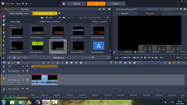
Task: Hide A/V Track (1) eye icon
Action: click(23, 71)
